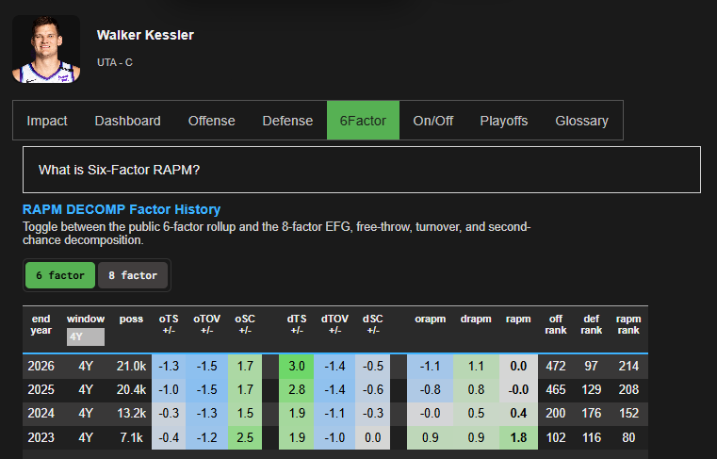The width and height of the screenshot is (717, 459).
Task: Sort by rapm column header
Action: 518,319
